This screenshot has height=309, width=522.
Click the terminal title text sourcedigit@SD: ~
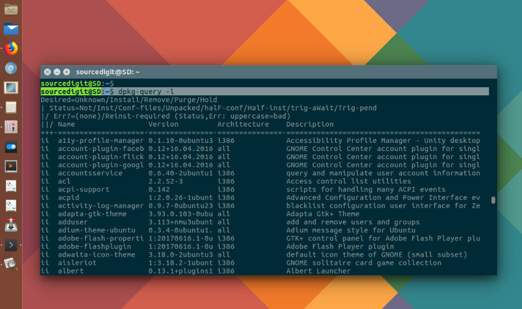[107, 72]
